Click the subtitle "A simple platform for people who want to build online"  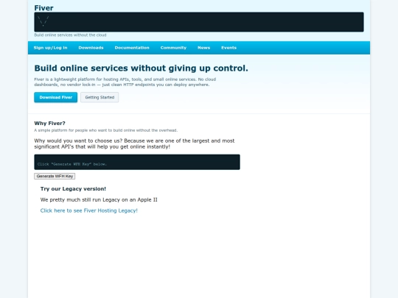[106, 130]
